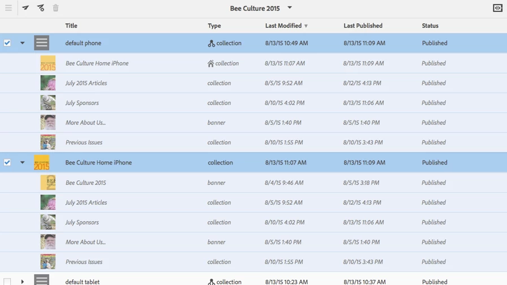Collapse the Bee Culture Home iPhone row
The image size is (507, 285).
(22, 162)
